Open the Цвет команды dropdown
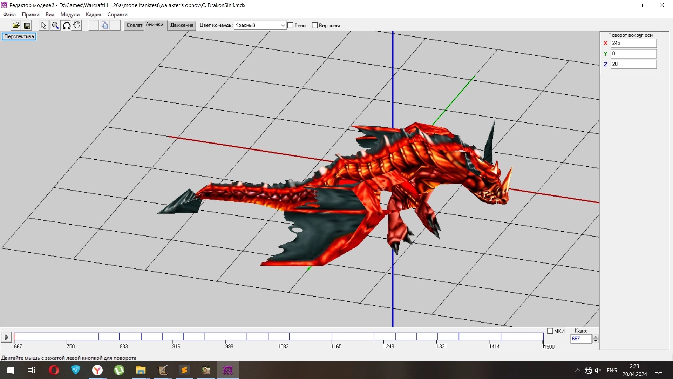Screen dimensions: 673x379 click(283, 25)
